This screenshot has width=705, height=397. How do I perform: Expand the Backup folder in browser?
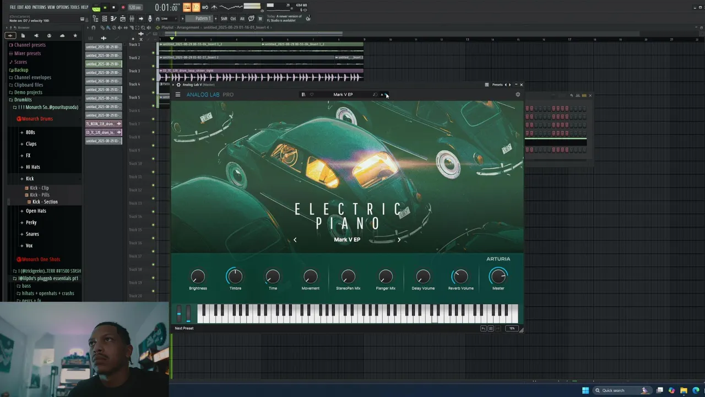click(18, 70)
